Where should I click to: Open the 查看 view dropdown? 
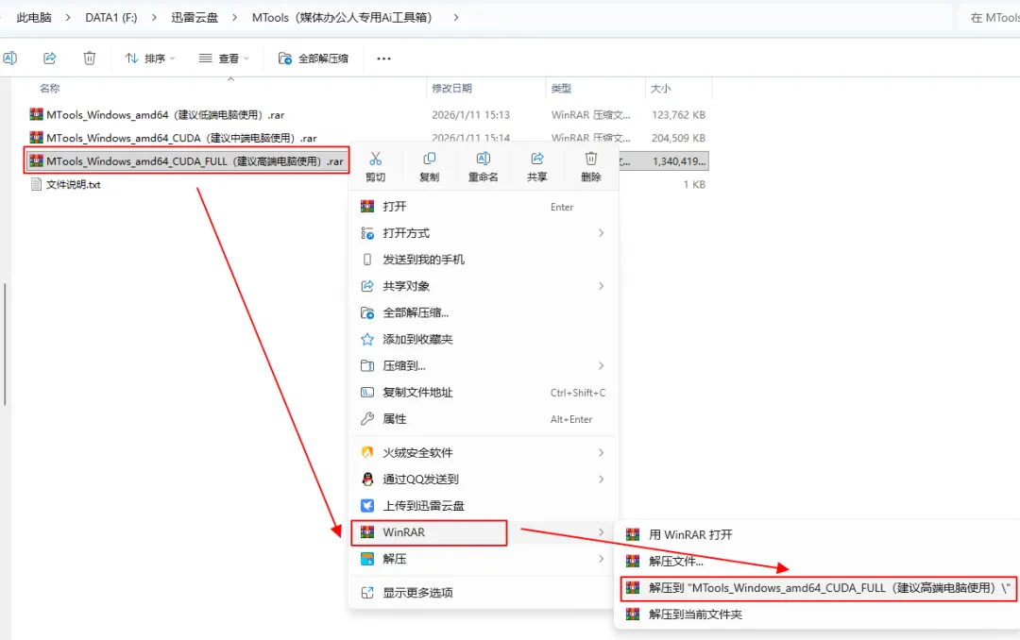tap(224, 59)
